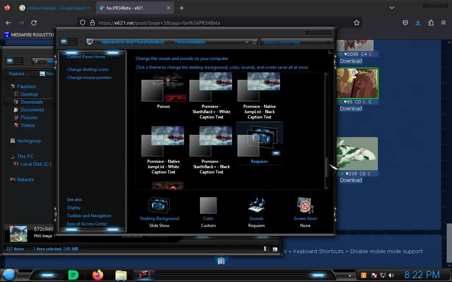
Task: Open the Action Center flag tray icon
Action: tap(374, 275)
